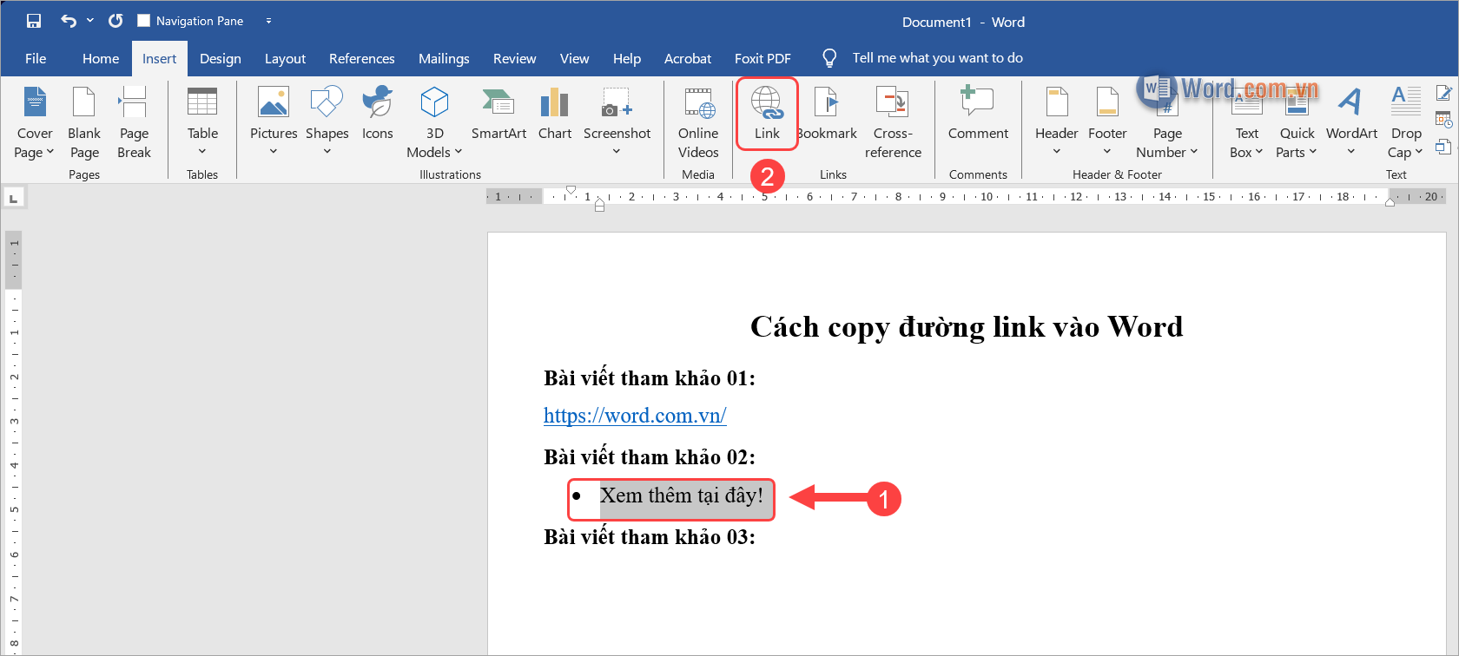The width and height of the screenshot is (1459, 656).
Task: Click the Pictures button
Action: click(x=274, y=121)
